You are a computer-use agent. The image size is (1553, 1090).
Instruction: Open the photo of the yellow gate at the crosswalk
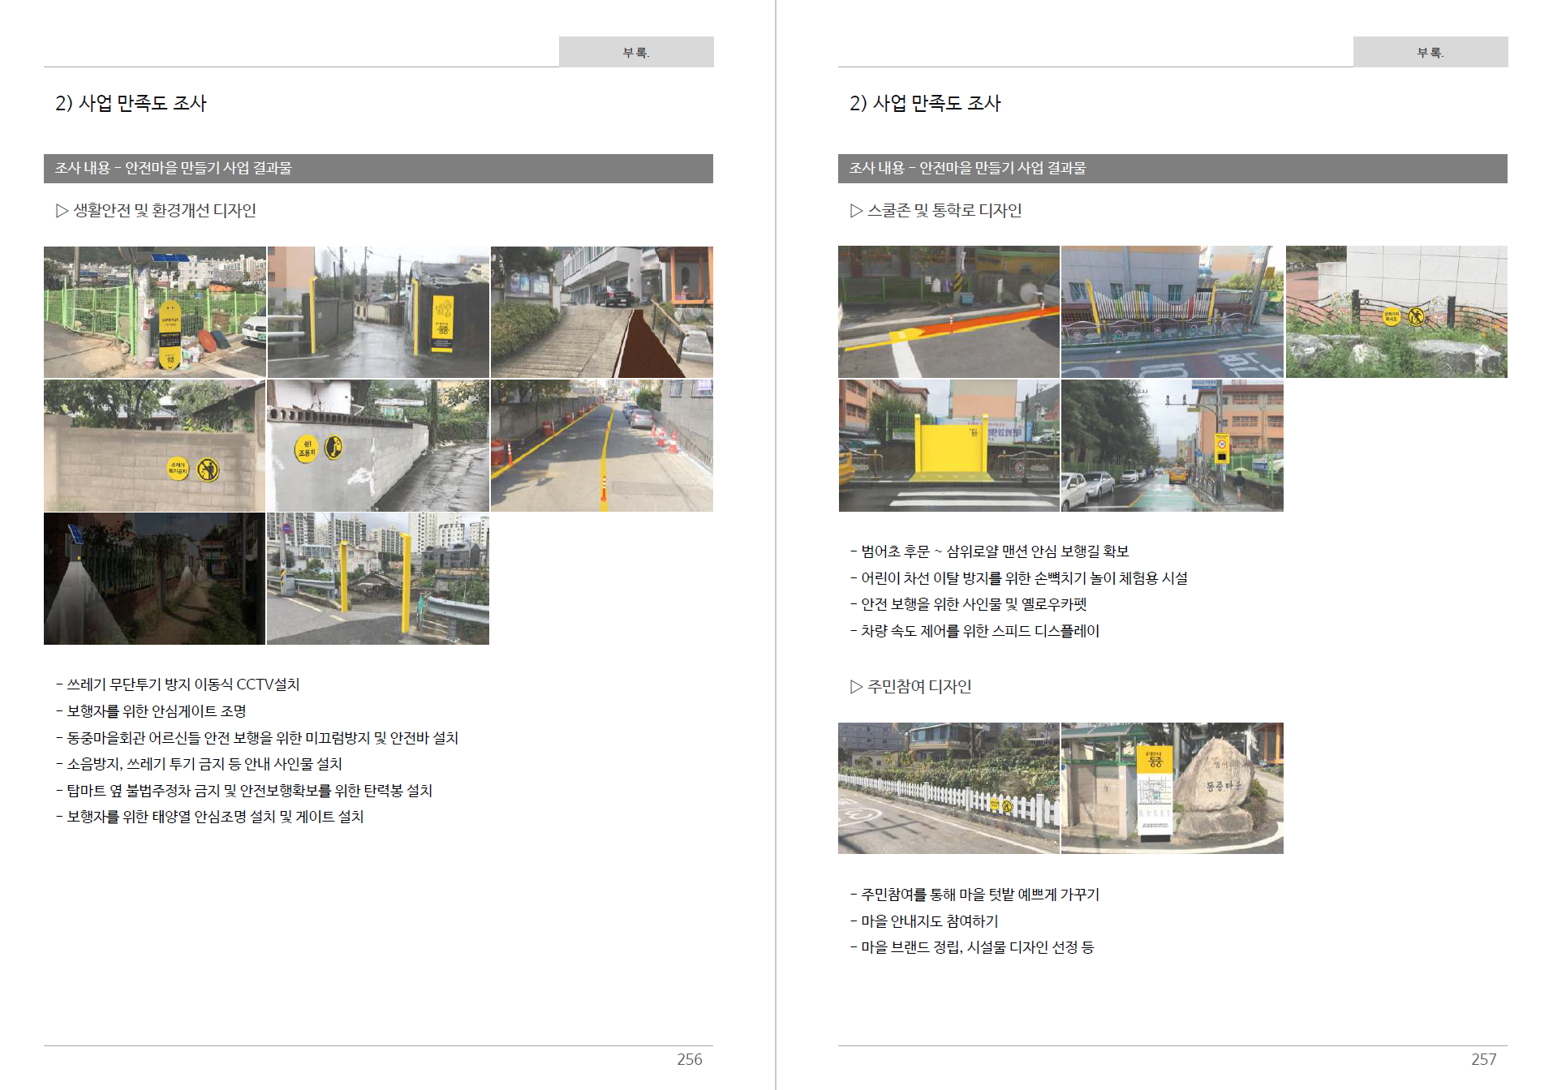point(949,445)
